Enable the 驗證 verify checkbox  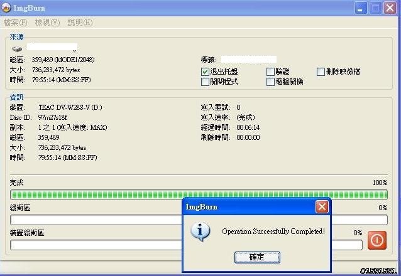270,72
